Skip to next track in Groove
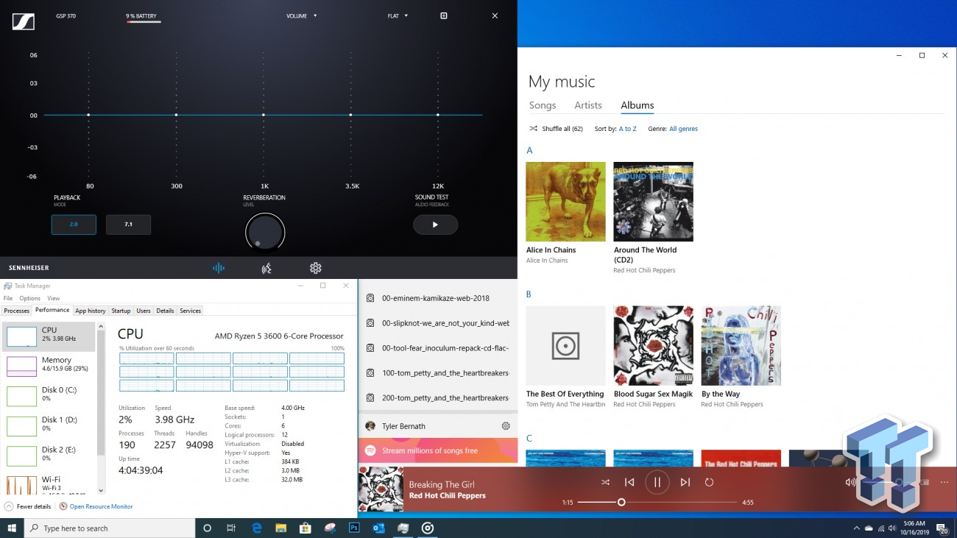 tap(685, 482)
